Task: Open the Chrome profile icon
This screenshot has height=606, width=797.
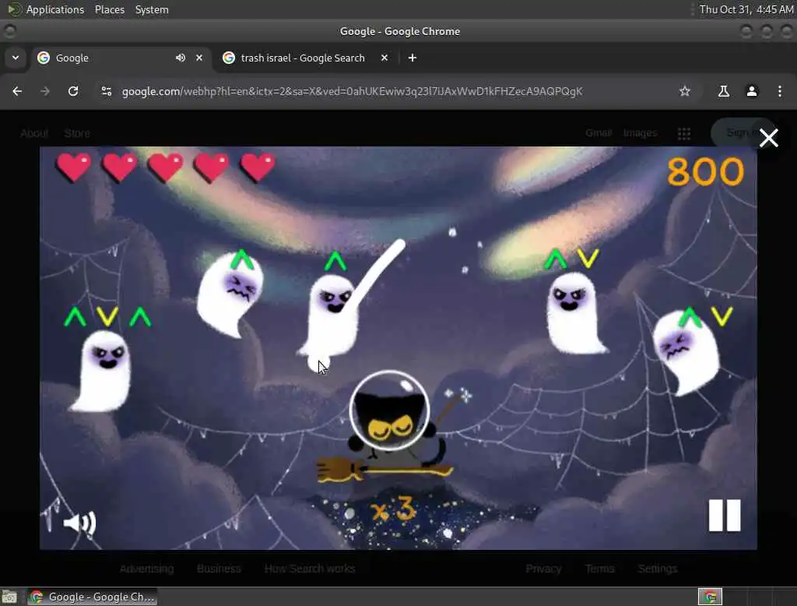Action: (751, 91)
